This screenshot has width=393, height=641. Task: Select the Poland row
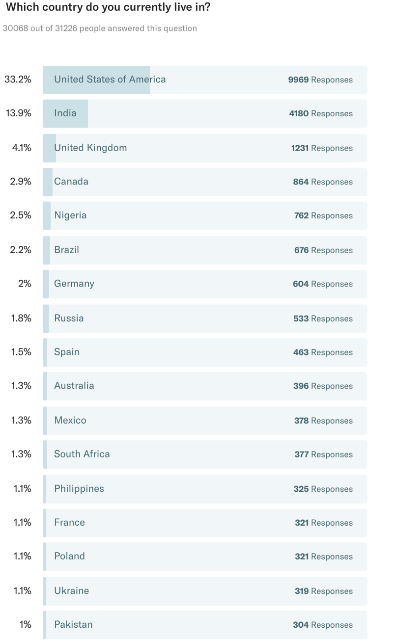tap(205, 557)
